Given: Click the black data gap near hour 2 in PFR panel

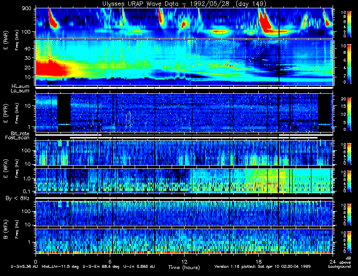Looking at the screenshot, I should [64, 113].
